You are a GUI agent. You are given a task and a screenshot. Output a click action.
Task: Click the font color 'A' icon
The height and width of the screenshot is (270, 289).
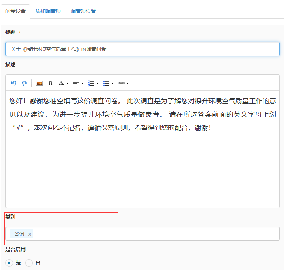pyautogui.click(x=61, y=83)
